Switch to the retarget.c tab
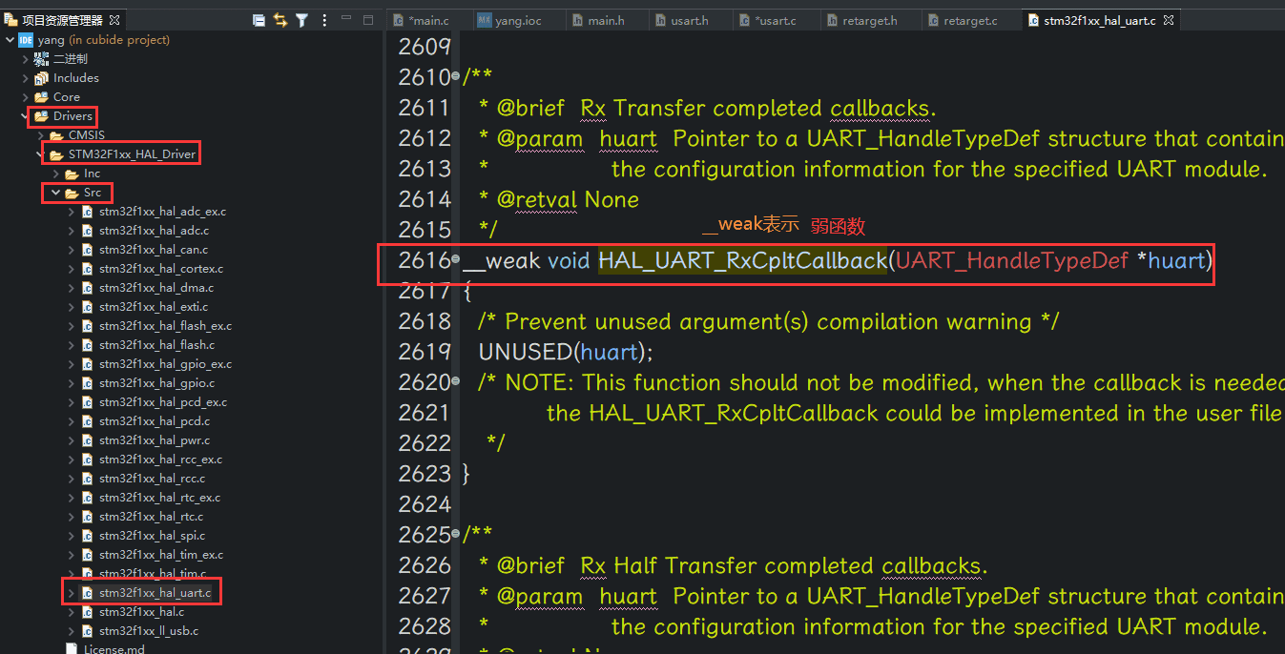 click(969, 20)
